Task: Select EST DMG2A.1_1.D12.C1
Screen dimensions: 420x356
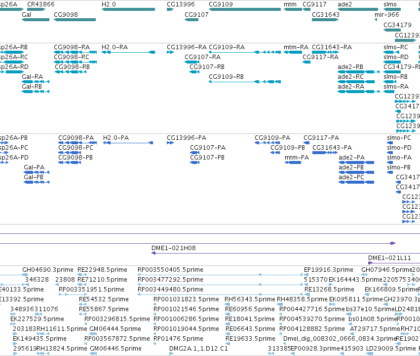Action: point(171,354)
